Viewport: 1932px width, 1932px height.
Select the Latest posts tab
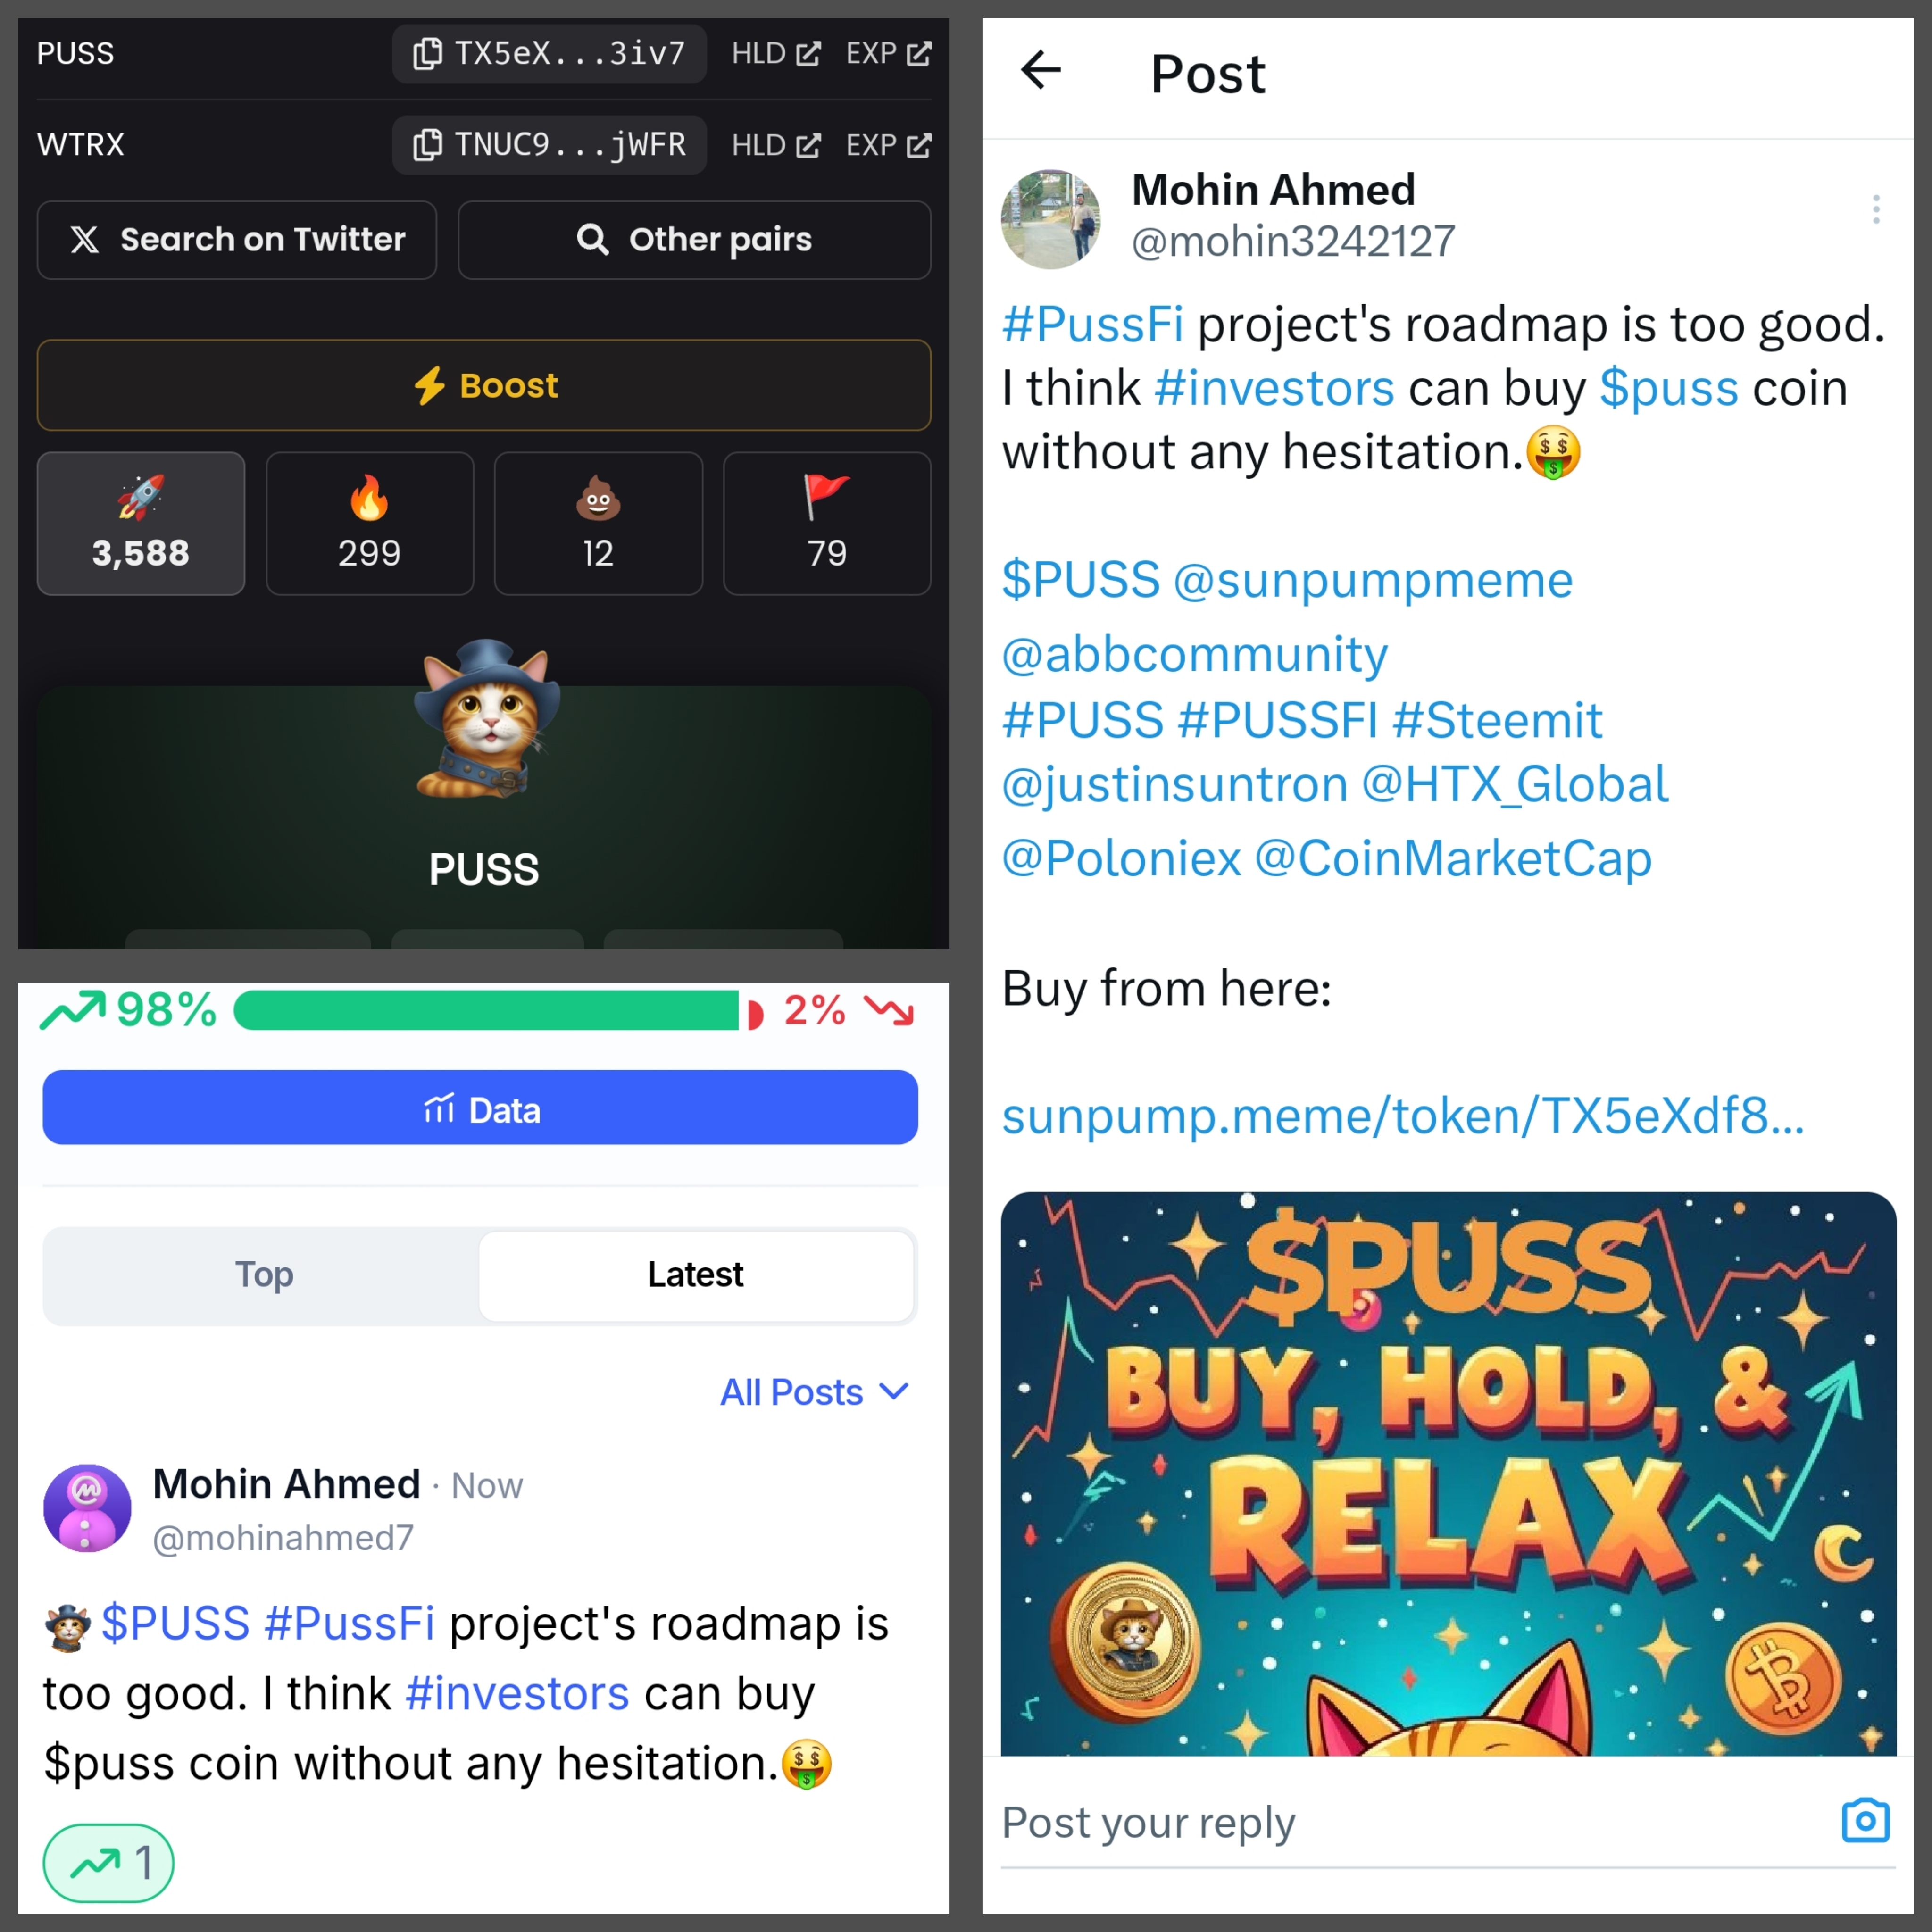point(696,1275)
